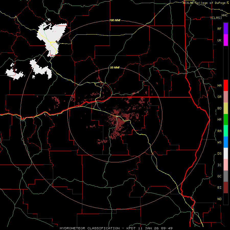The width and height of the screenshot is (230, 230).
Task: Click the RF legend label
Action: [219, 29]
